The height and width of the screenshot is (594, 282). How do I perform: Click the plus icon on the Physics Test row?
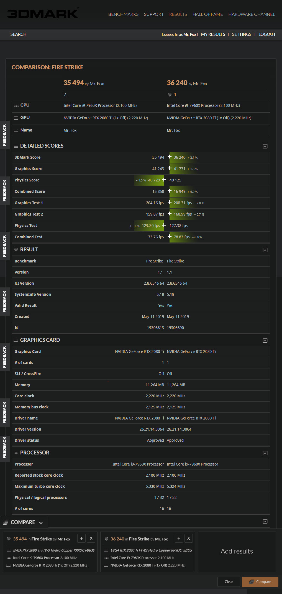(x=164, y=225)
